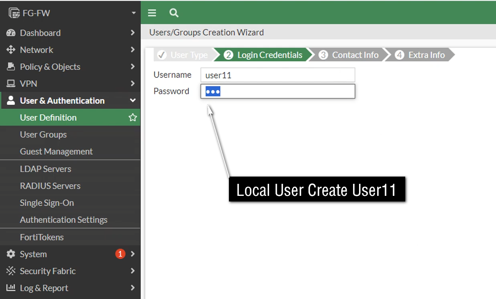Screen dimensions: 496x299
Task: Expand the Policy & Objects chevron
Action: (x=133, y=67)
